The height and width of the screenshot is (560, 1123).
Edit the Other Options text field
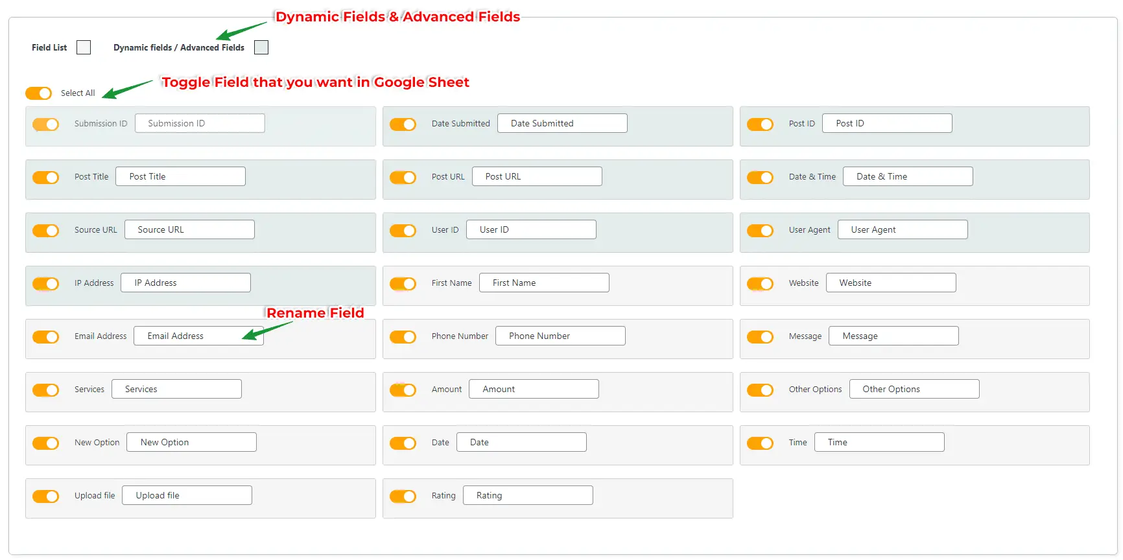click(x=914, y=389)
